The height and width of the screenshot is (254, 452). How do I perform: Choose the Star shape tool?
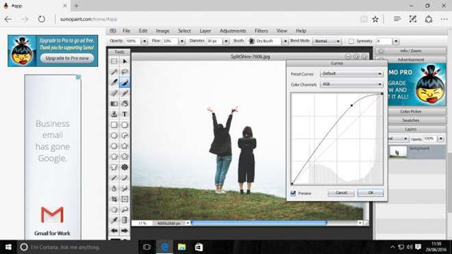125,147
